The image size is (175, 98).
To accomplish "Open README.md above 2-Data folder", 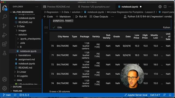I will tap(25, 22).
